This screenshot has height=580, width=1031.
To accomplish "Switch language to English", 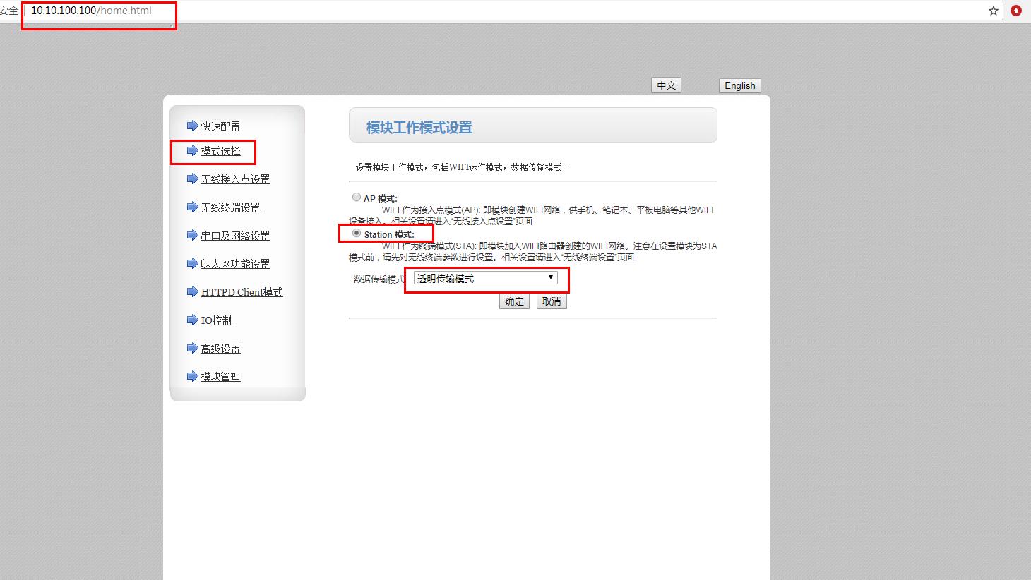I will pos(739,85).
